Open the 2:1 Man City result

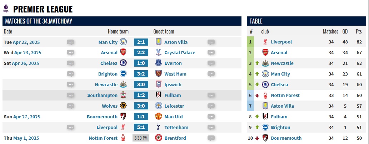[x=141, y=42]
